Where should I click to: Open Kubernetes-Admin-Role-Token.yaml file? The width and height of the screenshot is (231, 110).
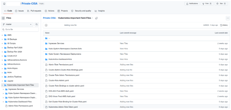click(x=63, y=107)
